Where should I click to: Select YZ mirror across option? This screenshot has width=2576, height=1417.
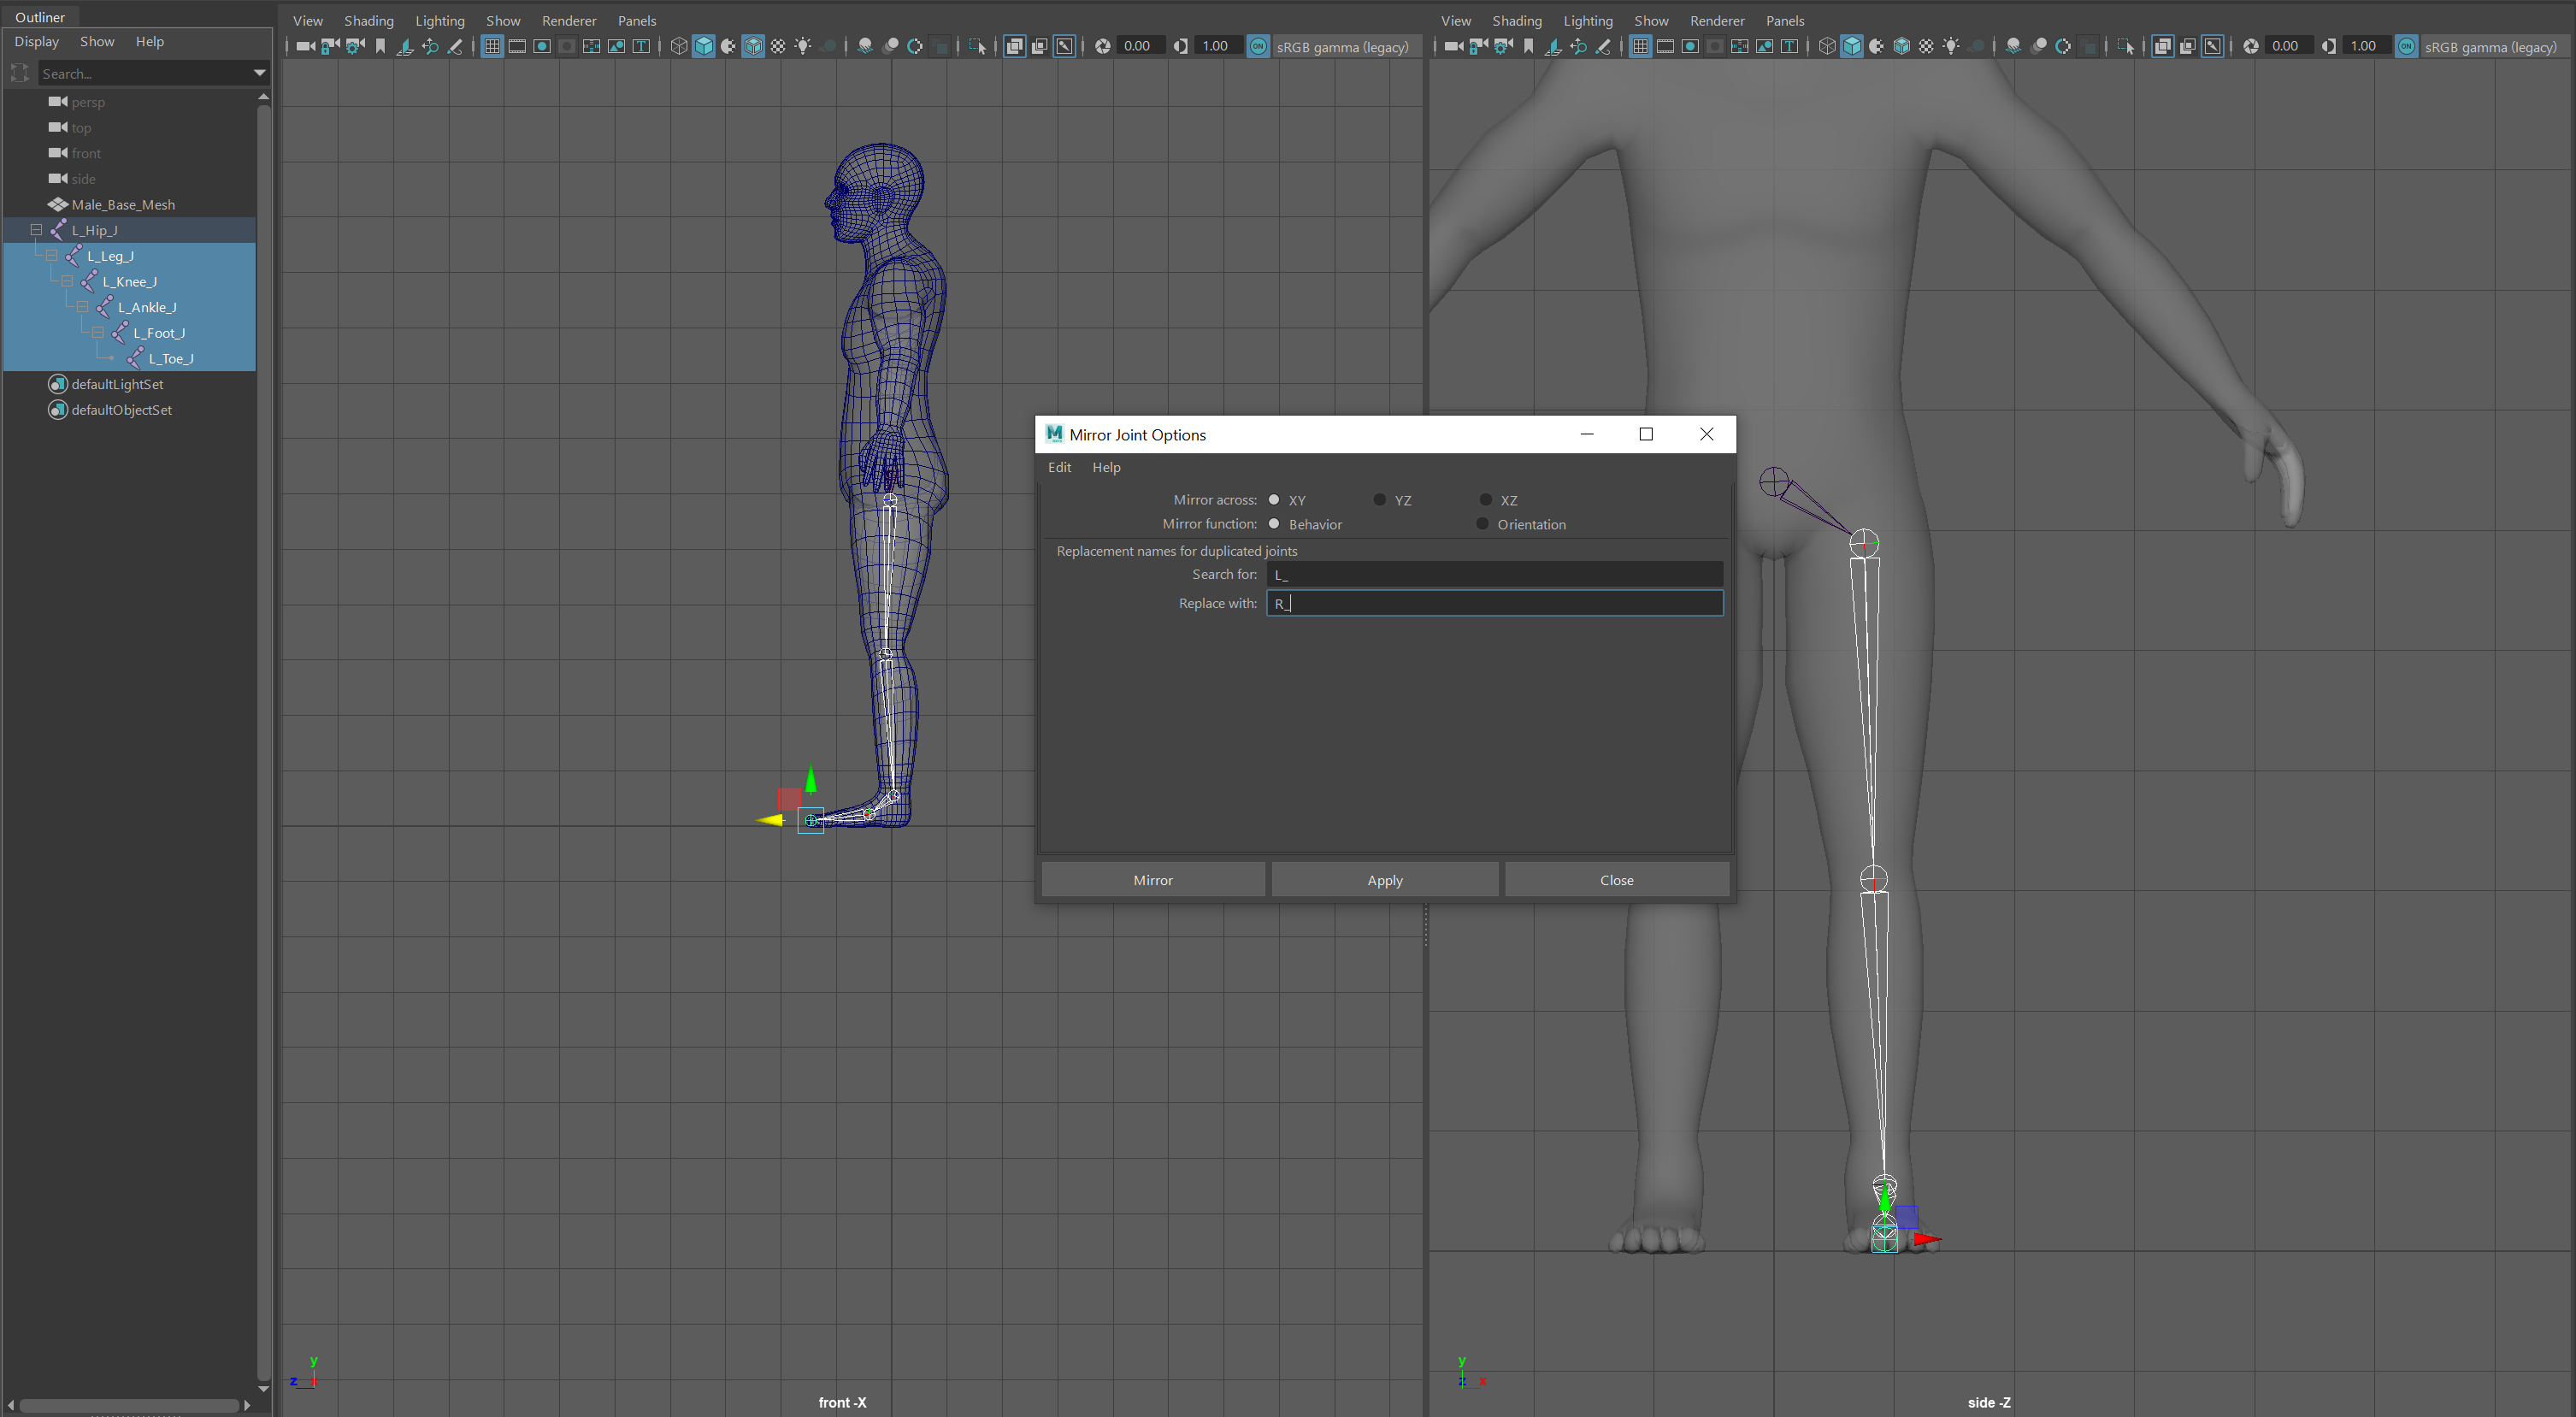1380,500
